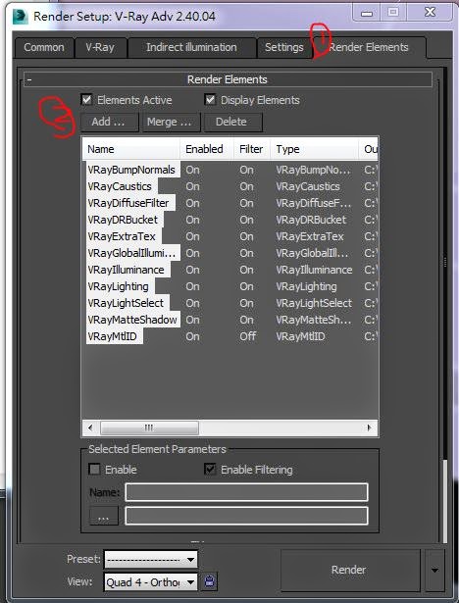Check the Enable checkbox in Selected Element Parameters

point(95,470)
